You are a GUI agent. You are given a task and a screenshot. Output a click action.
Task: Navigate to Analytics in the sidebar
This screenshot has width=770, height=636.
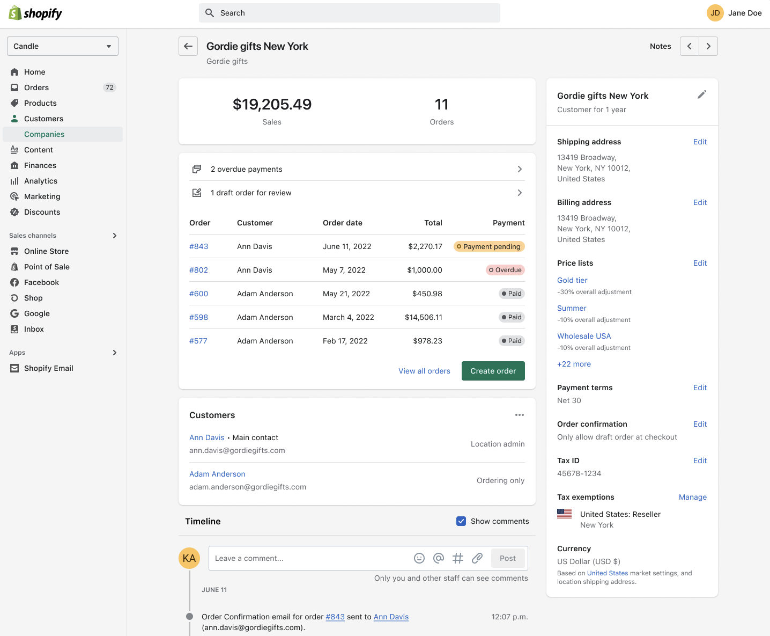41,181
